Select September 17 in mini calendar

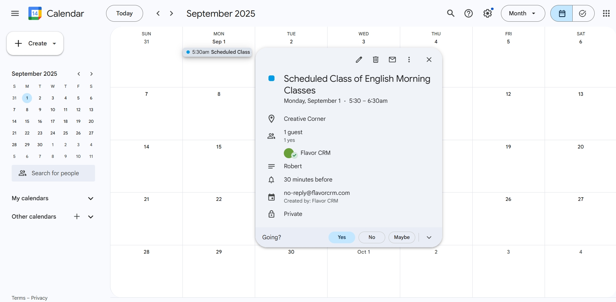pyautogui.click(x=53, y=121)
